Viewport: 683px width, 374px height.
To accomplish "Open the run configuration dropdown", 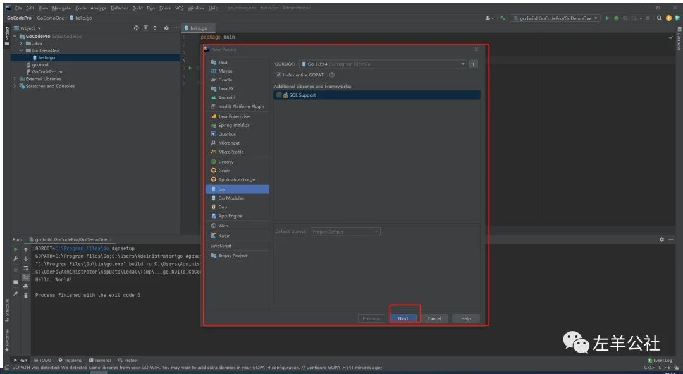I will [555, 18].
